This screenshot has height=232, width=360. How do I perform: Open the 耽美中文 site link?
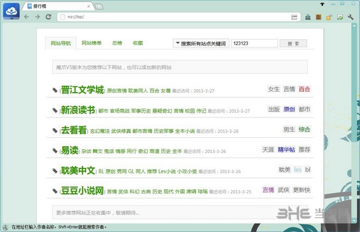[78, 170]
